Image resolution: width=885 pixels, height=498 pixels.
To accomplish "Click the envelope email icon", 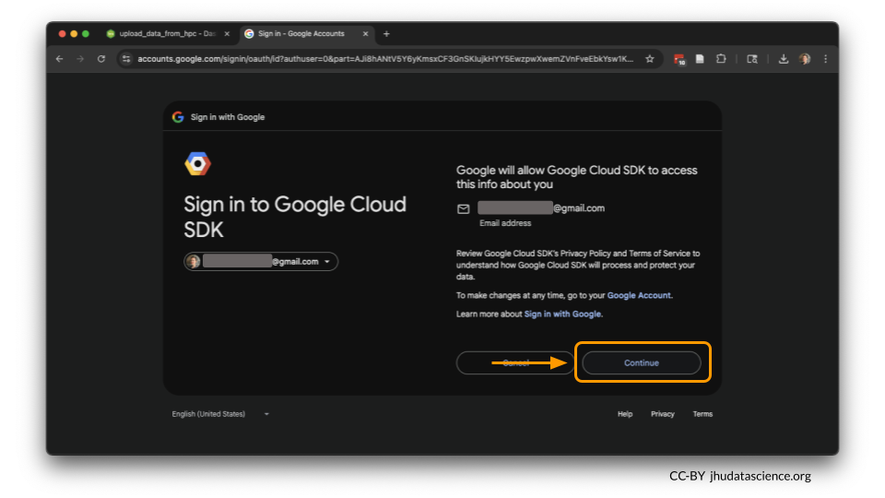I will pos(464,209).
